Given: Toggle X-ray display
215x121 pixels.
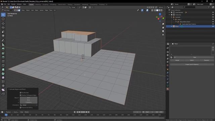Looking at the screenshot, I should tap(152, 10).
